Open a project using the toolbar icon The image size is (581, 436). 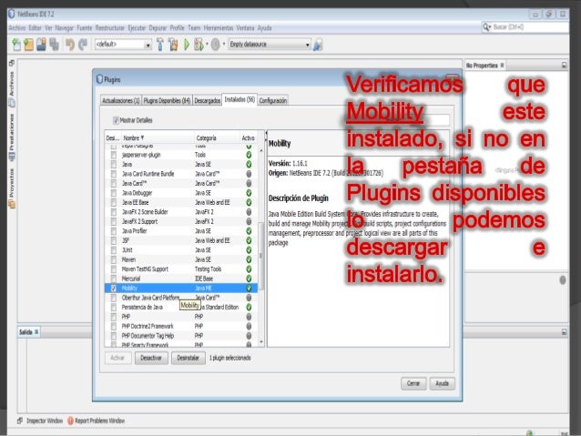click(x=41, y=45)
